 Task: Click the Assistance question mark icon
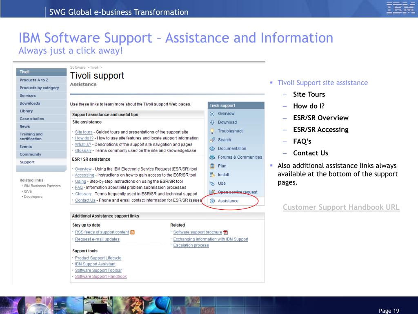tap(212, 201)
